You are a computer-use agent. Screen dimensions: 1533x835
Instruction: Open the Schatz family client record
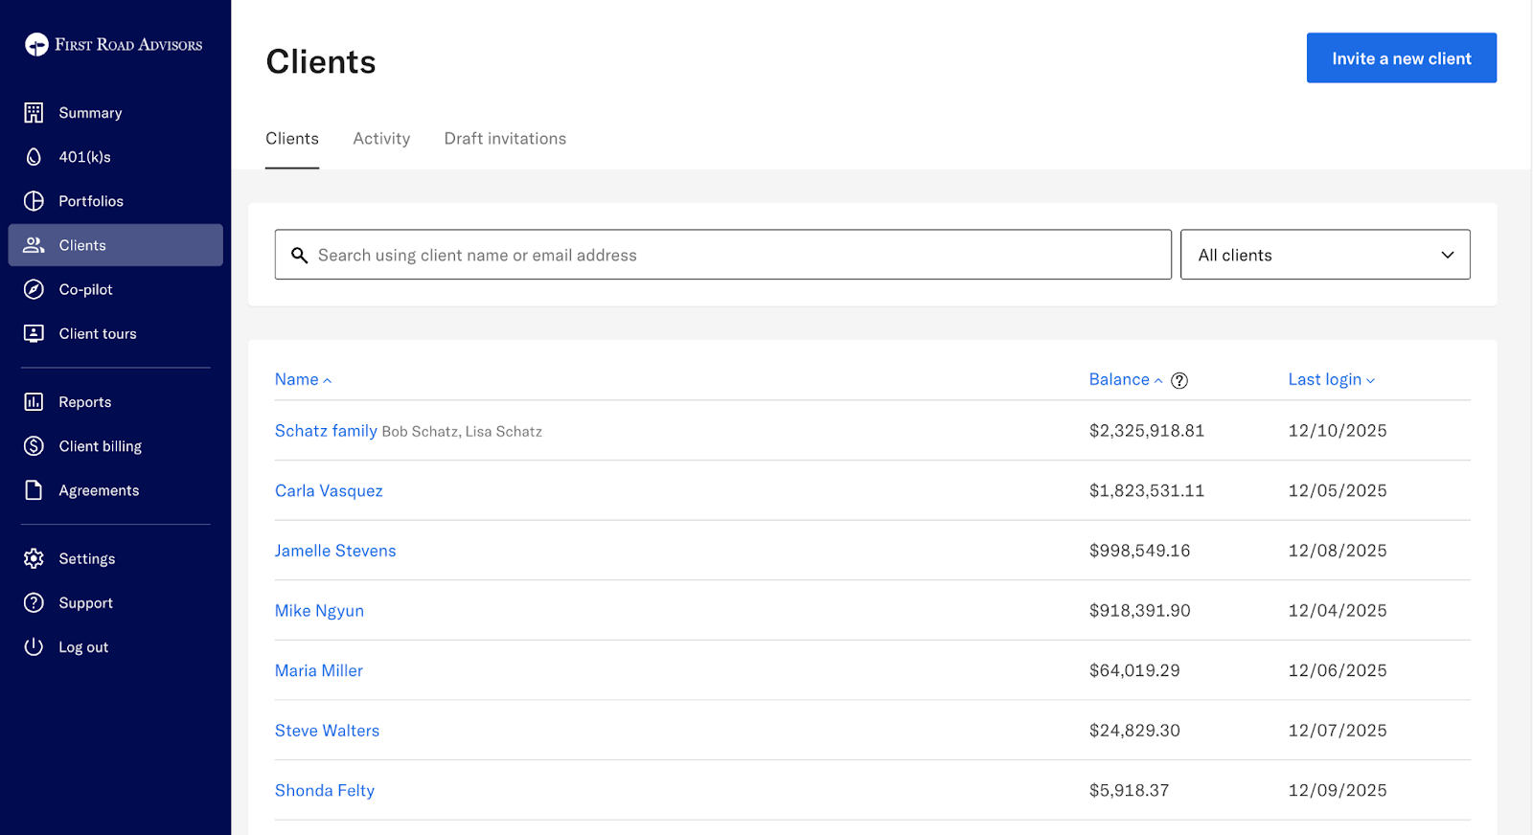pyautogui.click(x=326, y=431)
